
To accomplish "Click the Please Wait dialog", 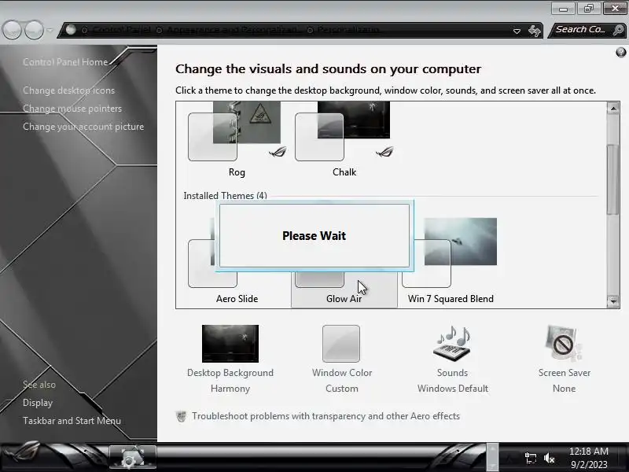I will 314,235.
